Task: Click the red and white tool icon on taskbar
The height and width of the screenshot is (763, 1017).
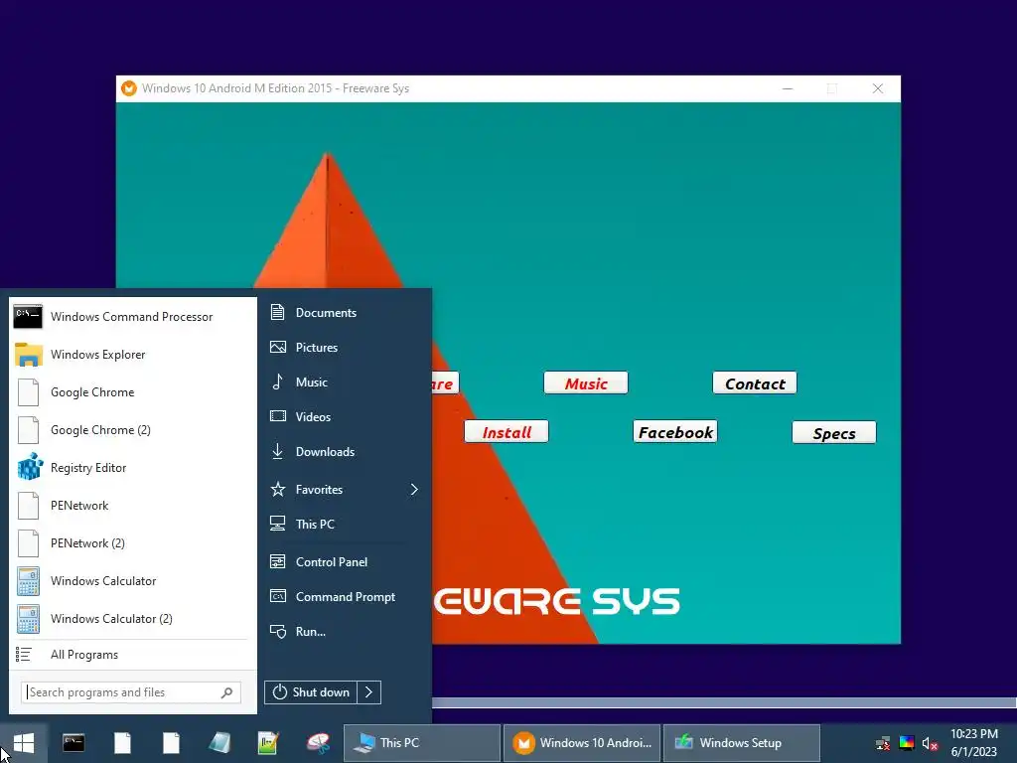Action: pos(318,743)
